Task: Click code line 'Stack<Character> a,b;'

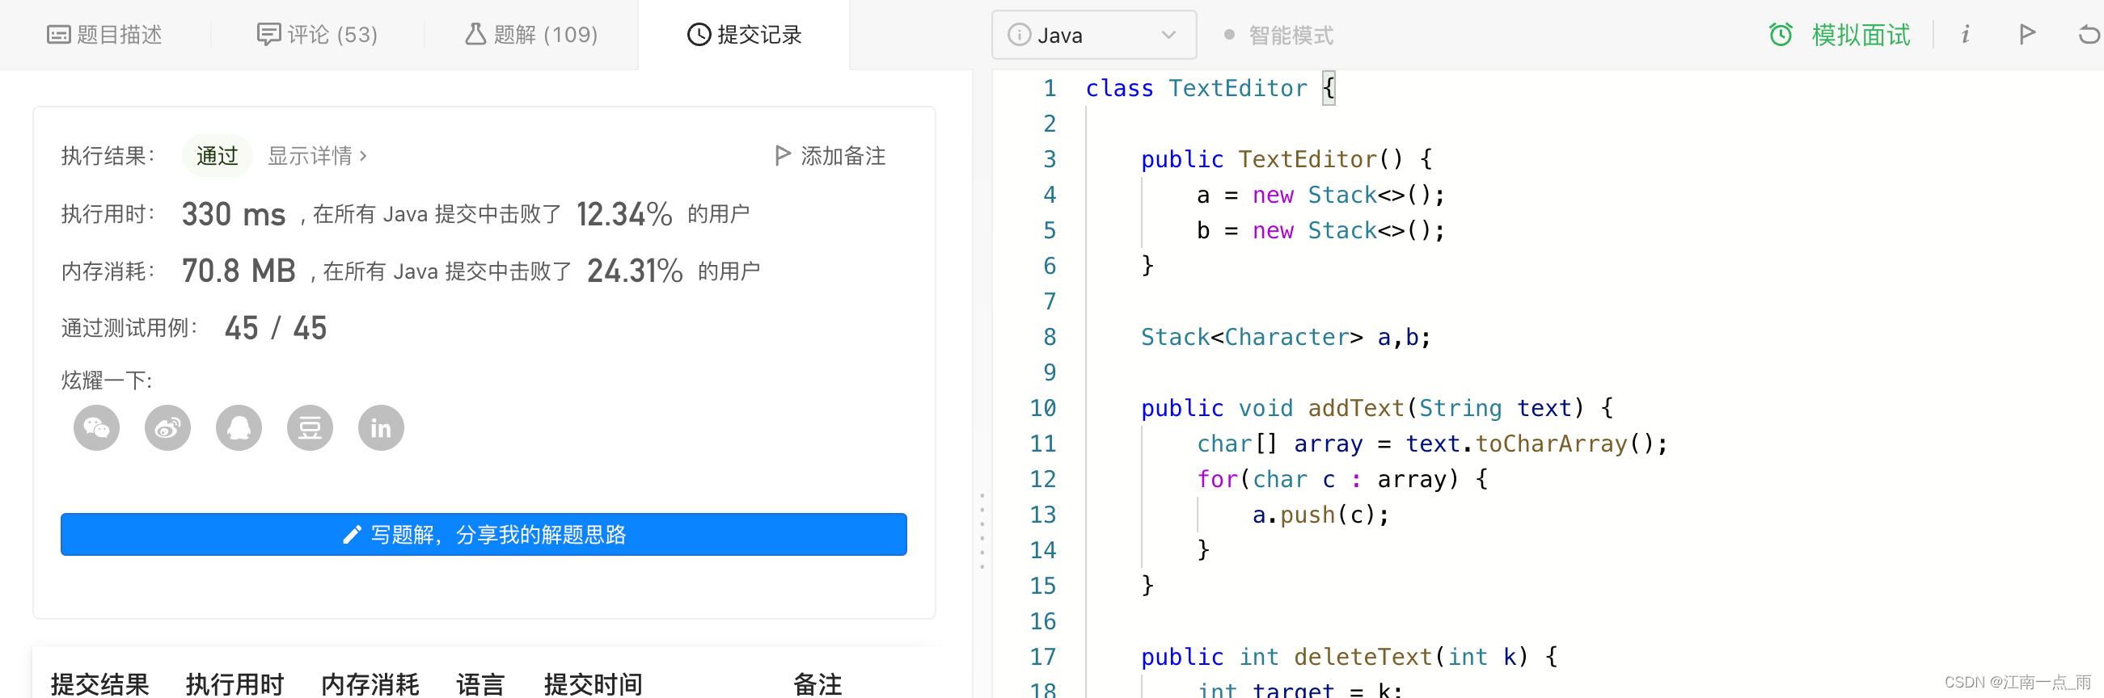Action: click(x=1286, y=337)
